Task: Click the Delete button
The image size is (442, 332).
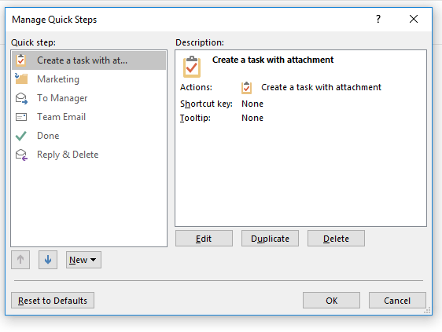Action: coord(336,239)
